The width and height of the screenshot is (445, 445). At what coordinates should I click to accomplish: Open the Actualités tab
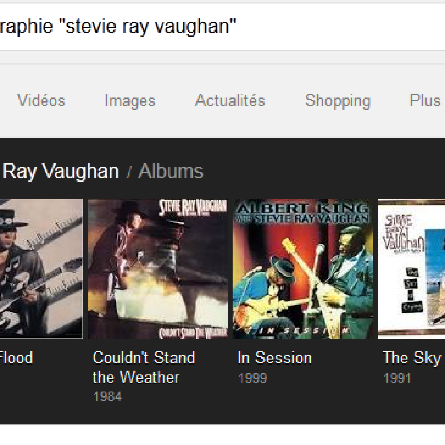(x=230, y=100)
